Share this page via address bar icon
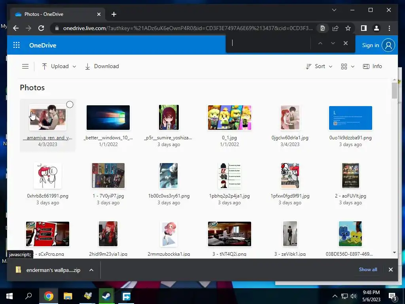The image size is (405, 304). coord(335,28)
